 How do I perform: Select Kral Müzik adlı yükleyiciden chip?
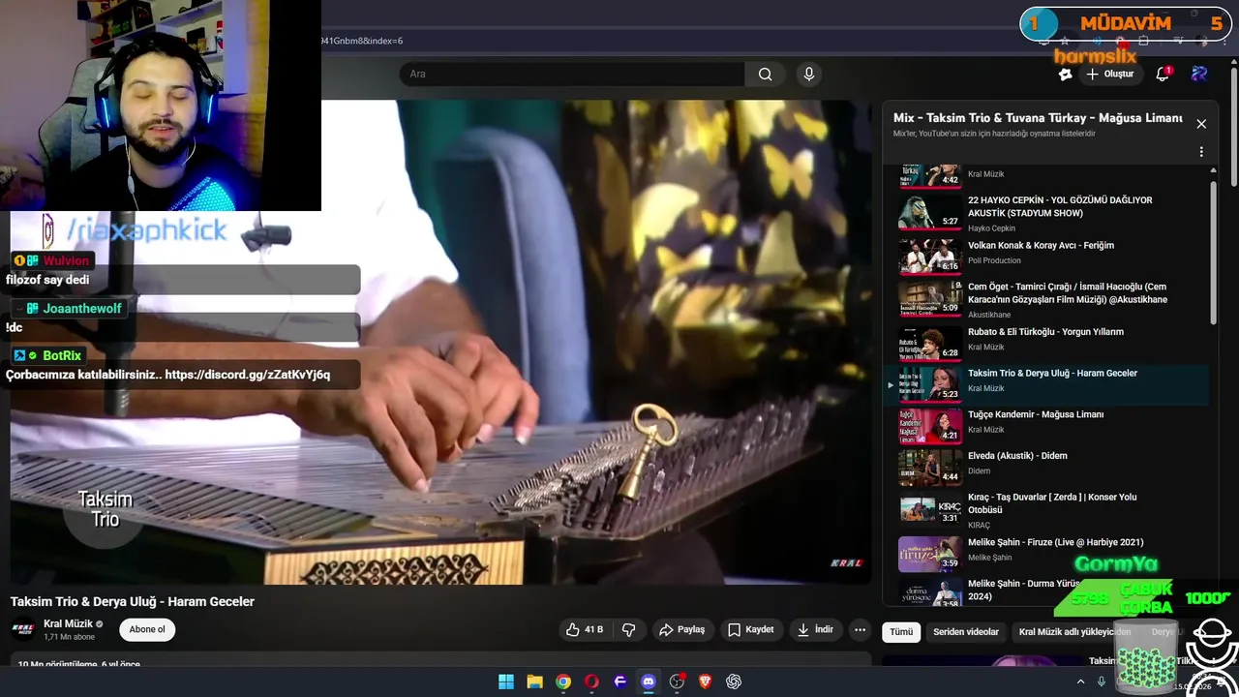tap(1074, 631)
